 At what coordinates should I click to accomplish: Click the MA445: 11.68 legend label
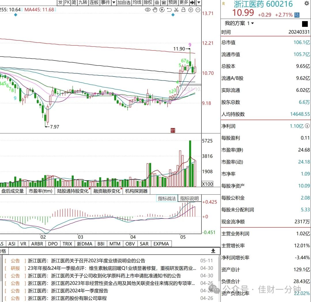point(39,10)
